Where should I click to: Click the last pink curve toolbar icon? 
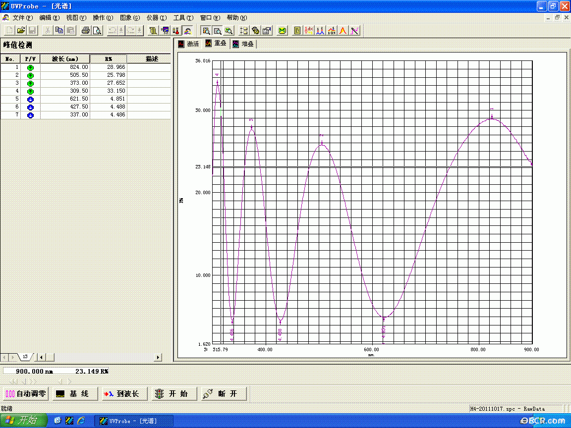pos(354,31)
